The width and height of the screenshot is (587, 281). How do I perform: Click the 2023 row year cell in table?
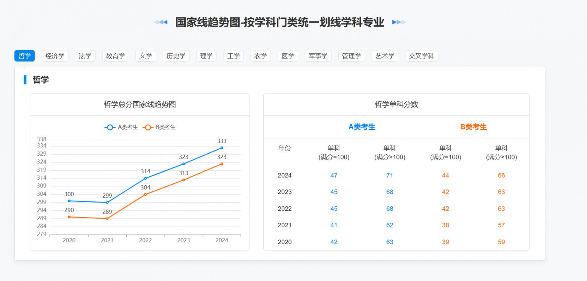285,192
